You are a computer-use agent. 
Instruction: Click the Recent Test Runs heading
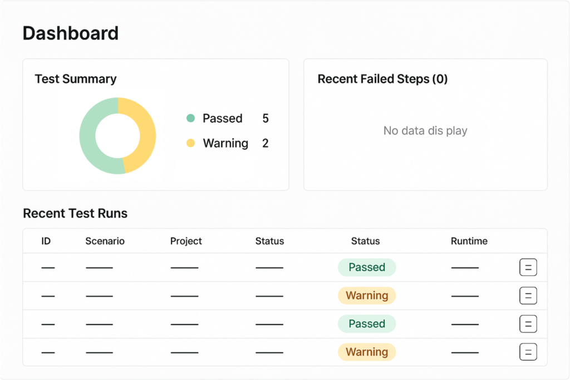click(x=75, y=213)
